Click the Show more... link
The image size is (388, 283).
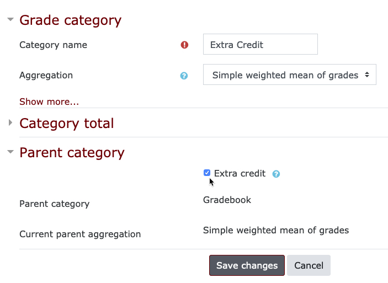pos(49,102)
